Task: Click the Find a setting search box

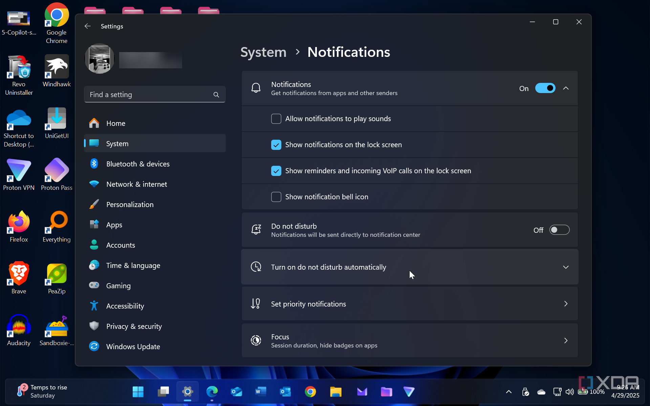Action: 155,95
